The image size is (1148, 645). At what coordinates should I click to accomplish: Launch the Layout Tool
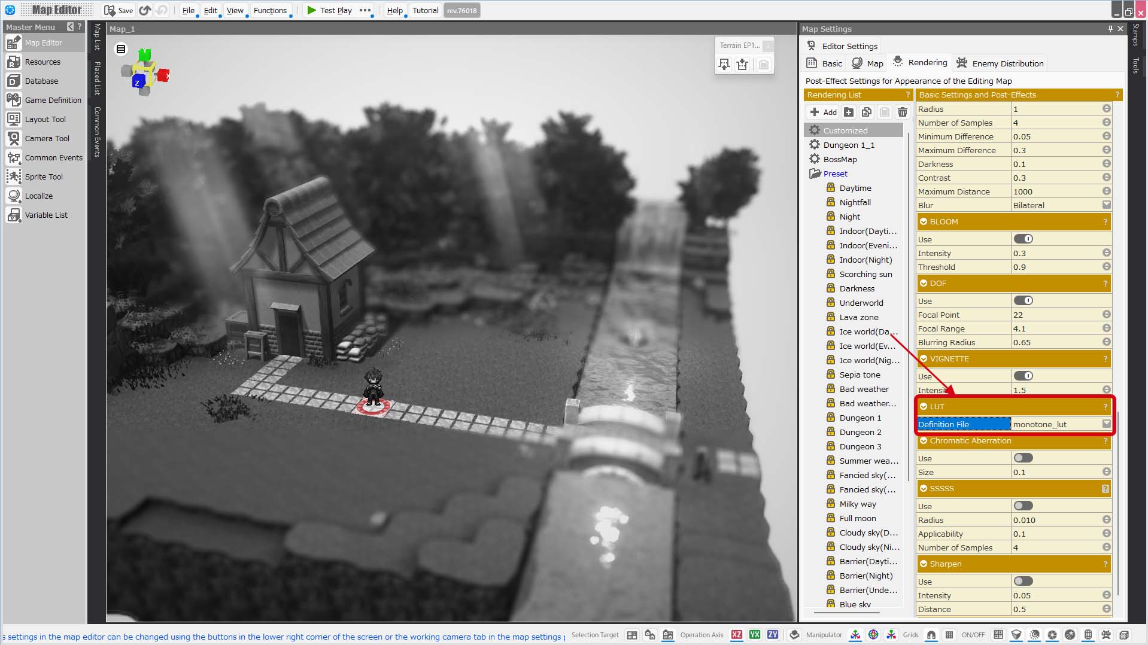click(43, 119)
